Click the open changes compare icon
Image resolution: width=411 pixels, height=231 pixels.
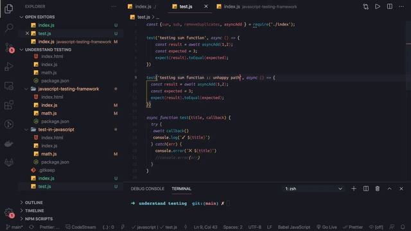(x=365, y=6)
